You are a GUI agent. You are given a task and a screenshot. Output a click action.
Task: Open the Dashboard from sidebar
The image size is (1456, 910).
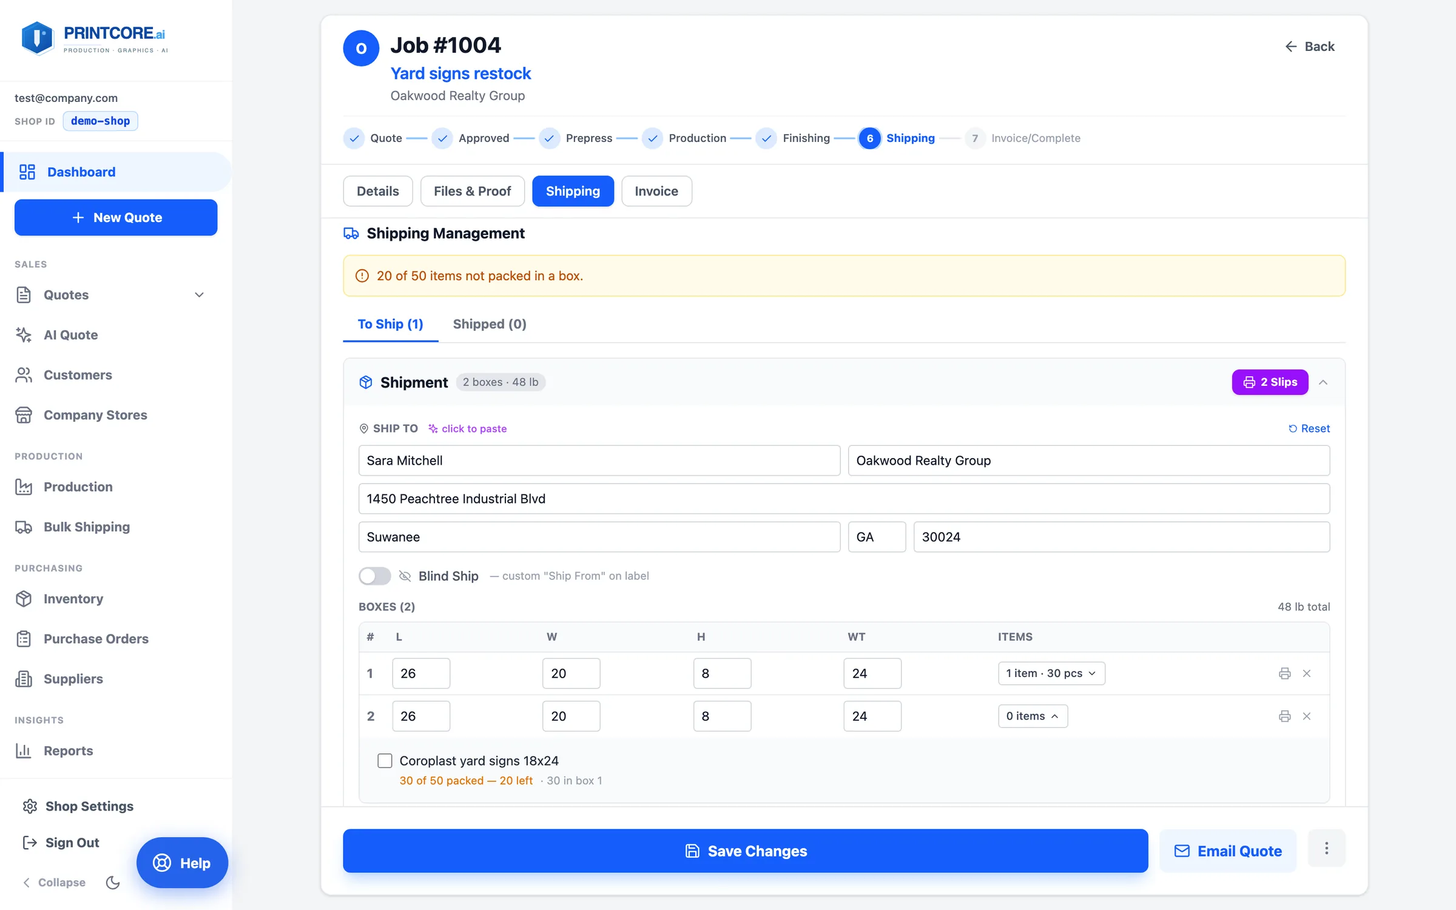point(116,172)
